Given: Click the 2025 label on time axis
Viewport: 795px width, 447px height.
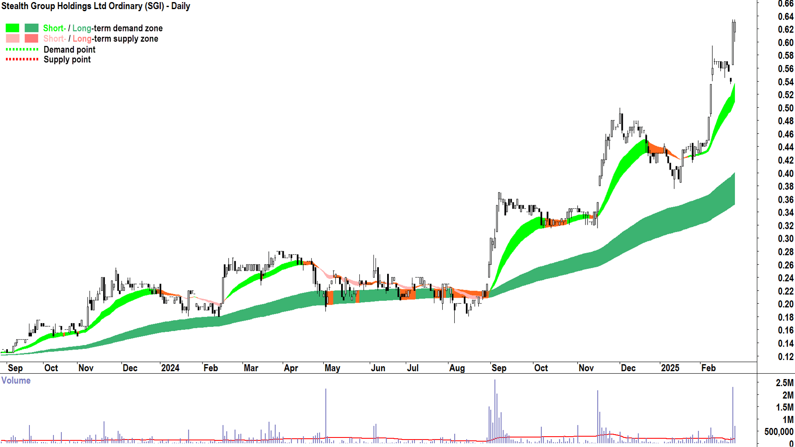Looking at the screenshot, I should (670, 368).
